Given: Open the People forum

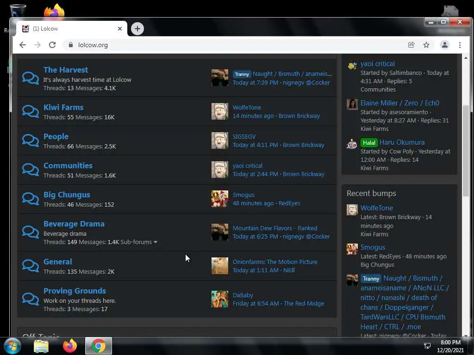Looking at the screenshot, I should (56, 136).
